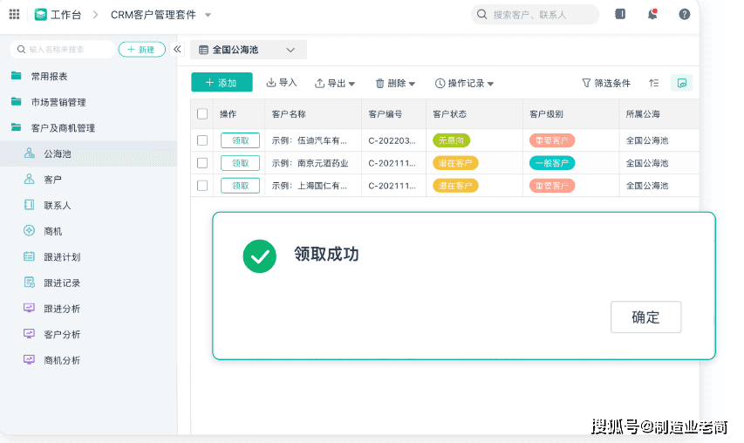Open the app grid launcher icon

[x=14, y=15]
